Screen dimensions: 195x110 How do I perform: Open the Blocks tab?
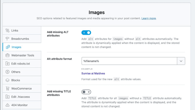22,80
